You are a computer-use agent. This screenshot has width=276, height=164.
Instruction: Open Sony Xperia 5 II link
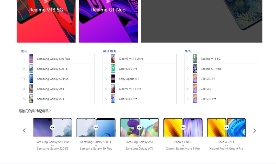[129, 79]
